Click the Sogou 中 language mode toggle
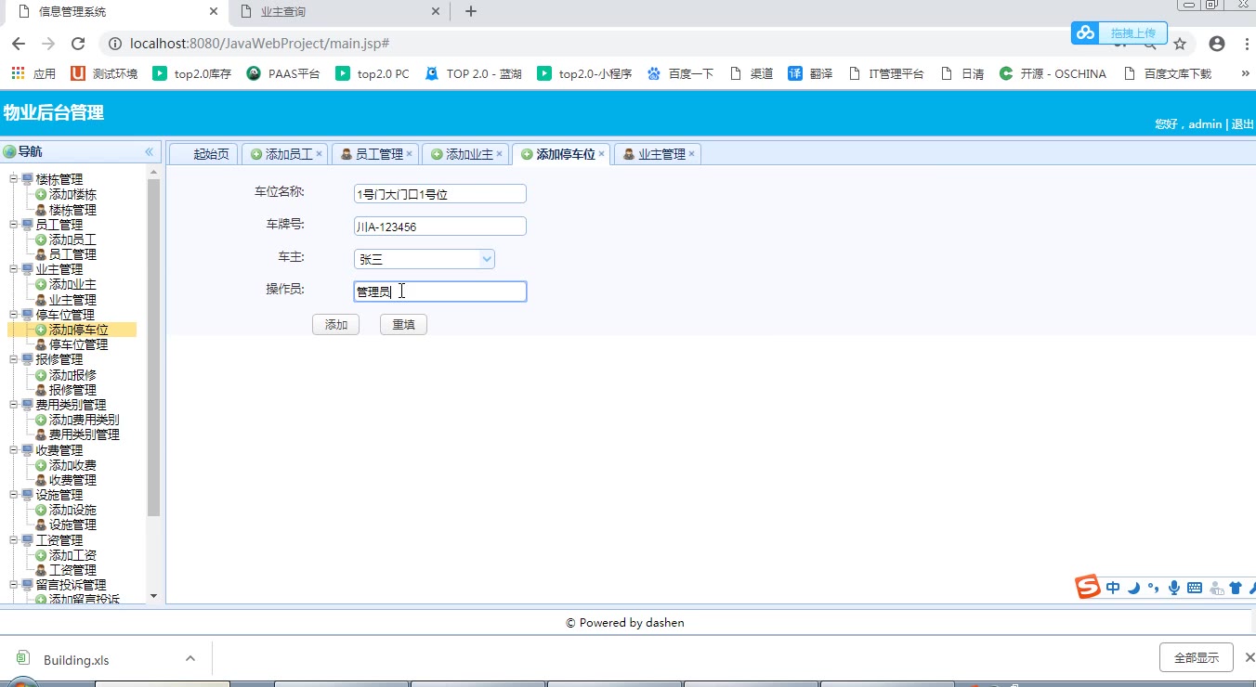 tap(1113, 588)
